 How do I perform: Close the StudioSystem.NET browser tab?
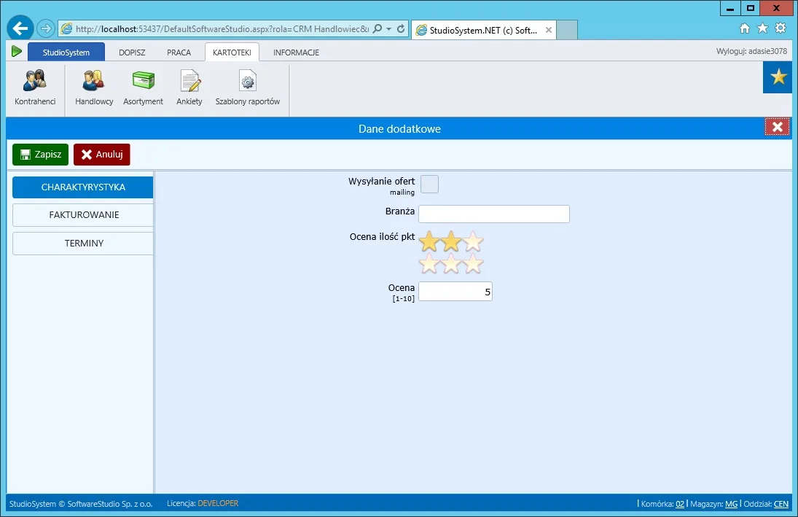(x=549, y=30)
